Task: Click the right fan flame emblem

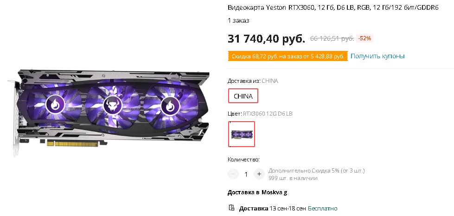Action: coord(170,105)
